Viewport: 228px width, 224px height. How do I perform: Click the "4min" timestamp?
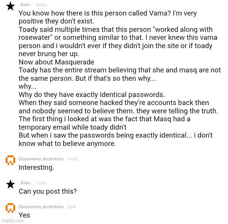coord(41,5)
